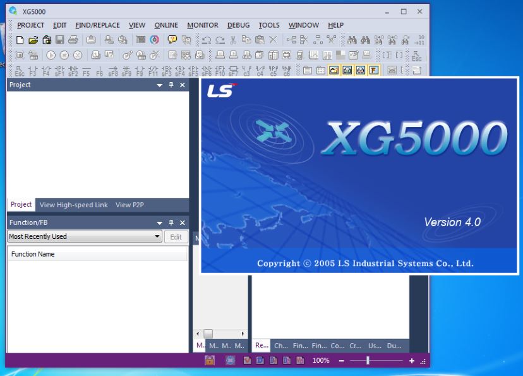Open the TOOLS menu
523x376 pixels.
pos(269,25)
